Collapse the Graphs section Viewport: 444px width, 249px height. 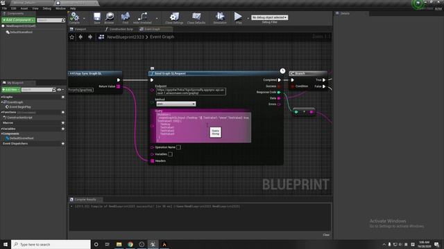1,97
